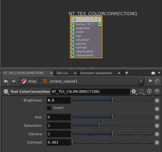The height and width of the screenshot is (152, 162).
Task: Switch to the Take List tab
Action: click(62, 73)
